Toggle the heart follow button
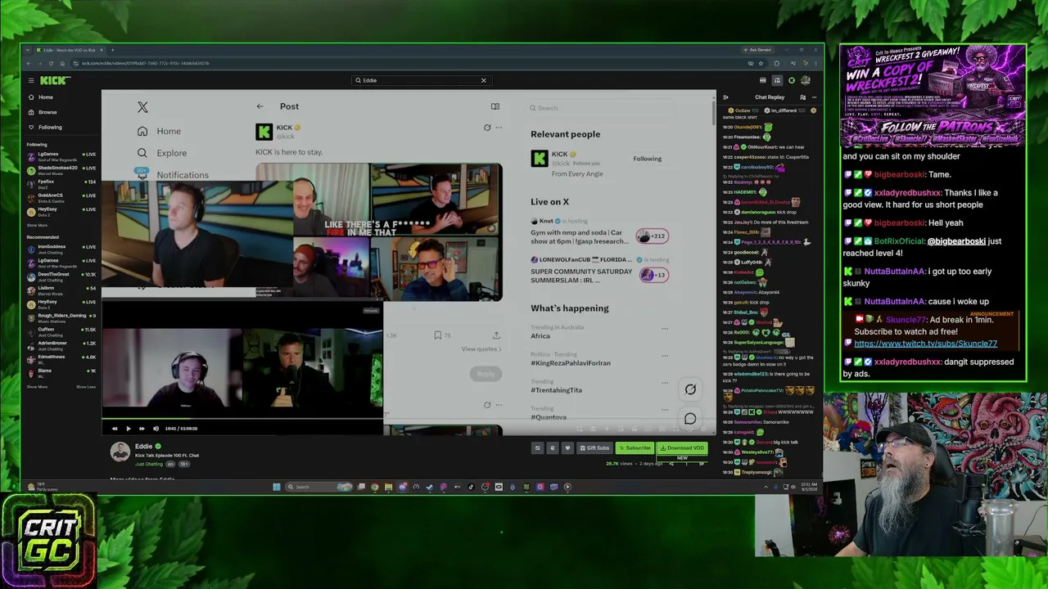Viewport: 1048px width, 589px height. coord(567,448)
